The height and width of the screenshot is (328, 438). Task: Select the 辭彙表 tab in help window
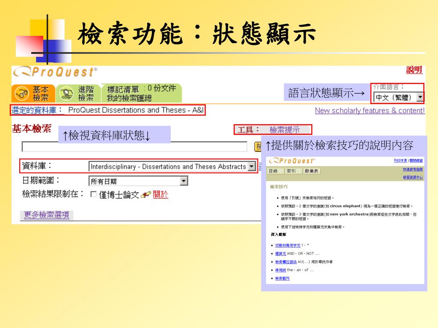point(312,171)
